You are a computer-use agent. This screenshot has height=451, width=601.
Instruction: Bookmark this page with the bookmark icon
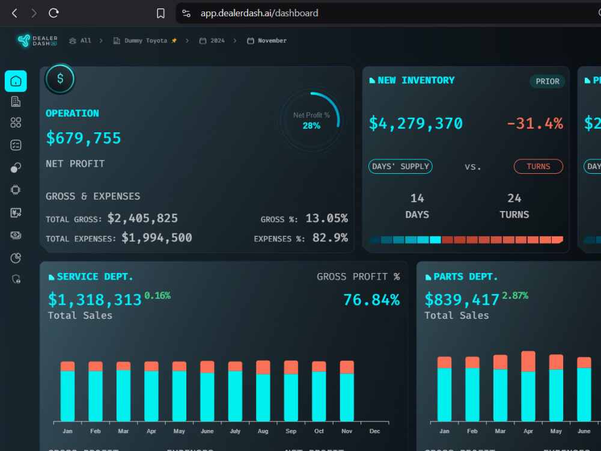(160, 13)
